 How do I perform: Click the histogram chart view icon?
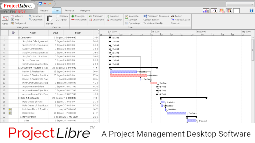coord(206,11)
